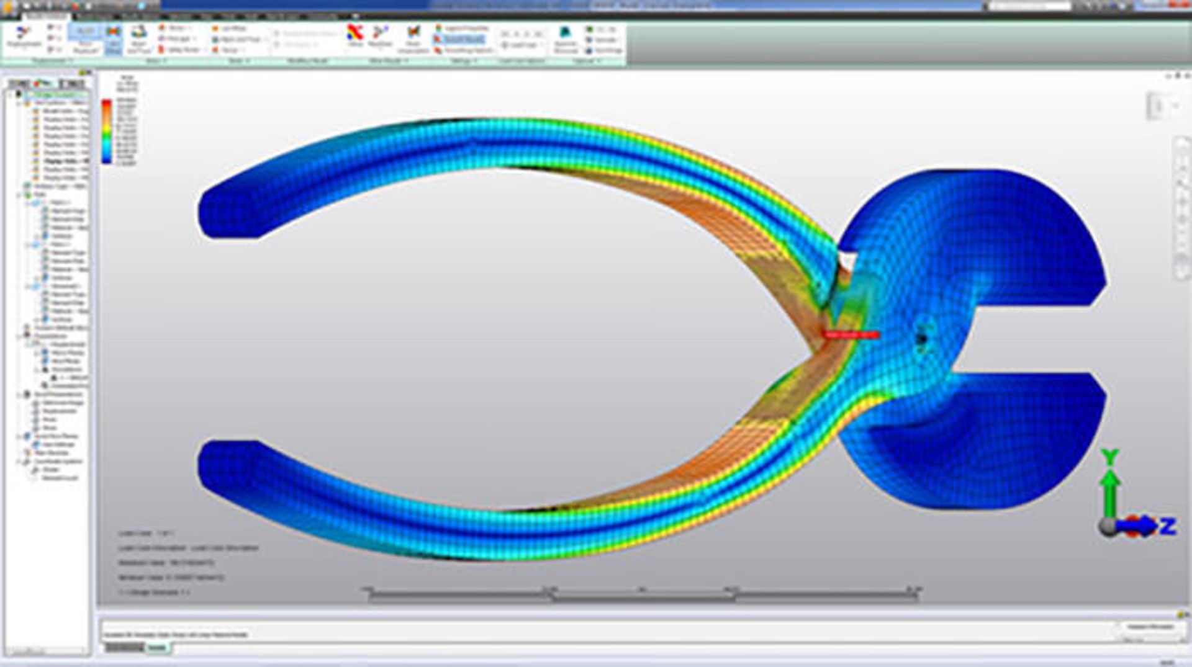Click the stress color legend bar

[107, 131]
